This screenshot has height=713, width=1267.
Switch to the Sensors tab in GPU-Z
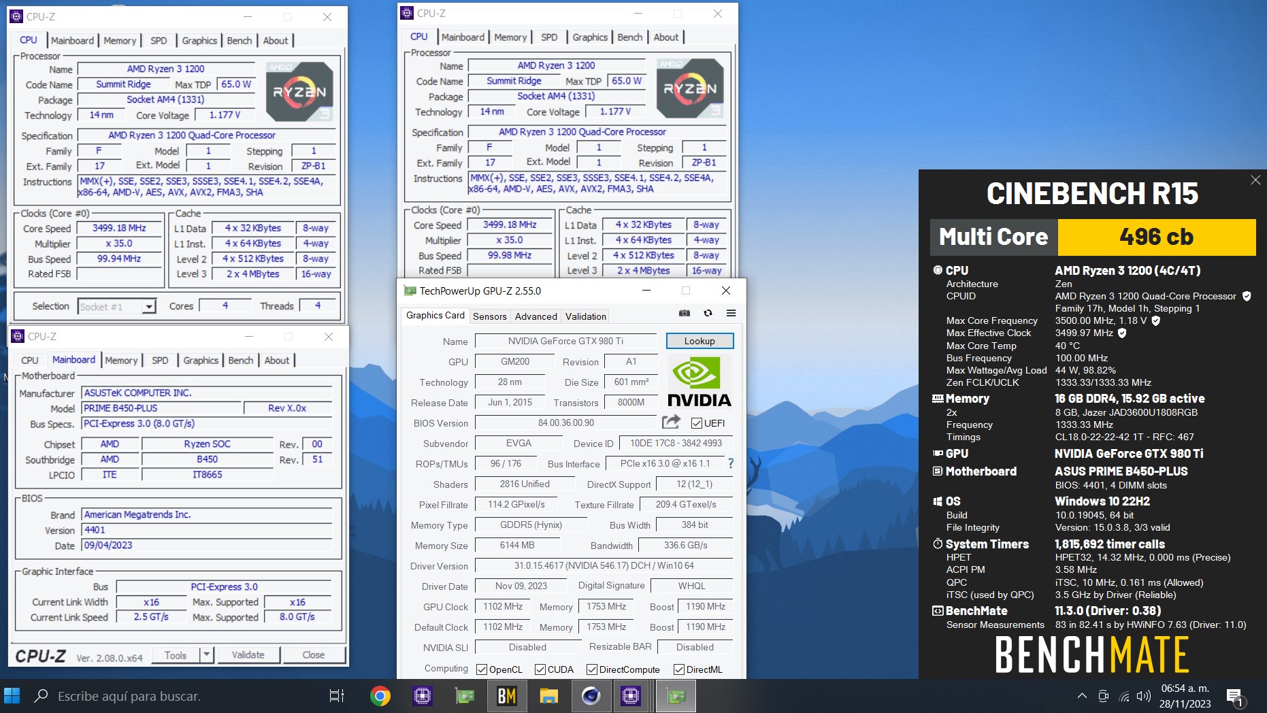pos(490,316)
